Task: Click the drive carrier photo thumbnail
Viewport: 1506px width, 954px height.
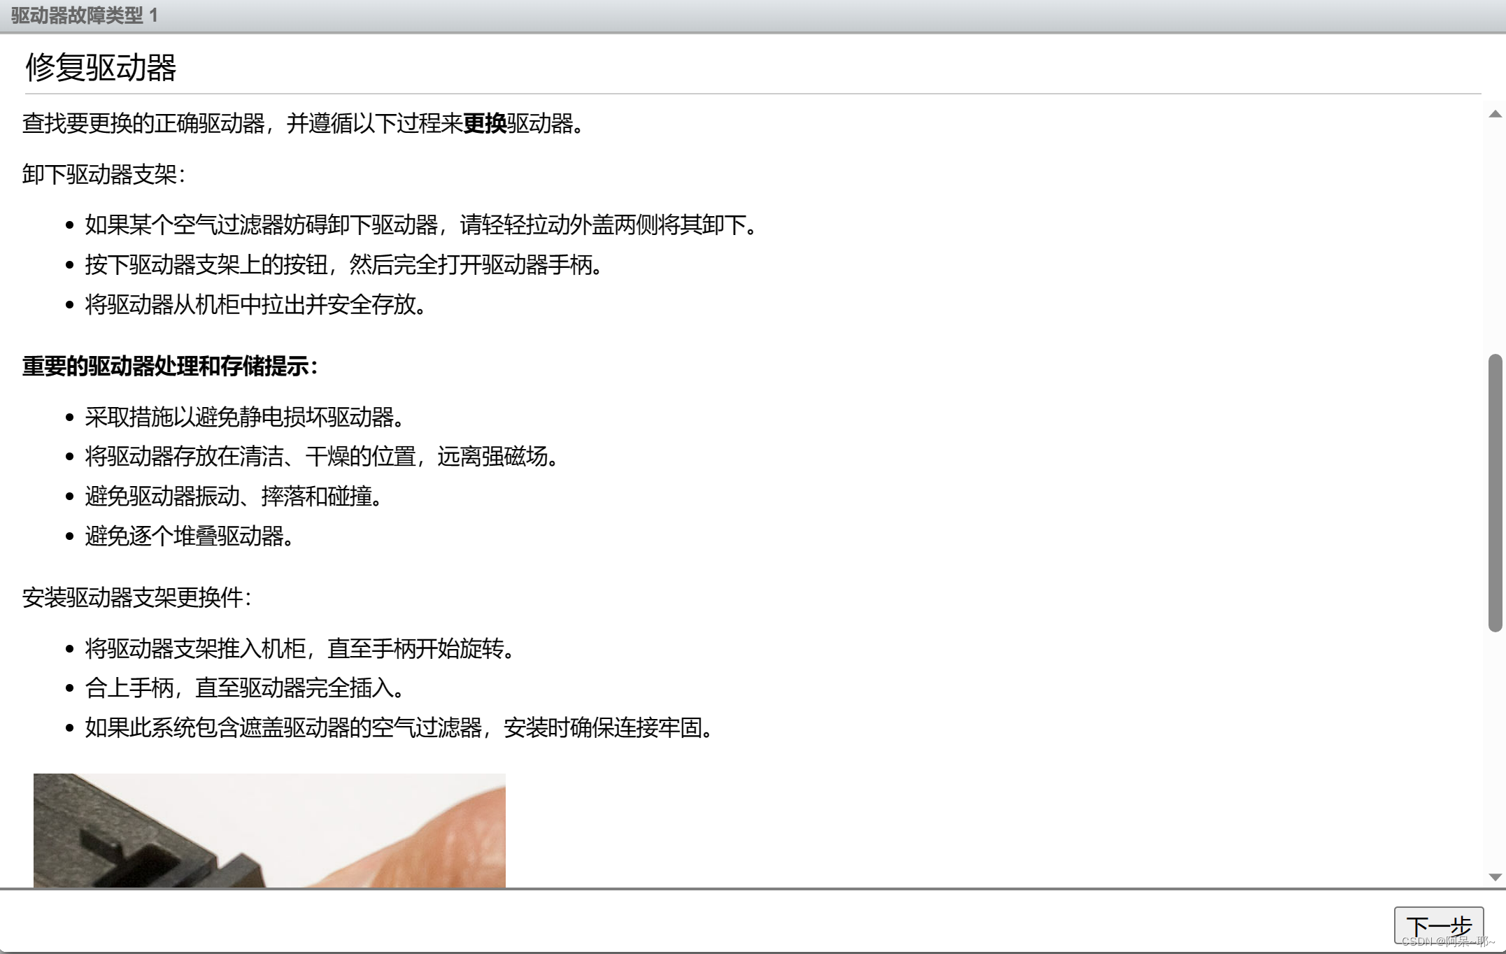Action: point(269,830)
